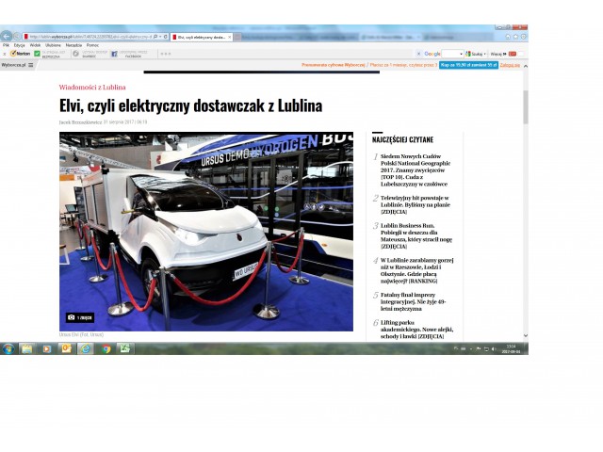Click the Ursus Elvi vehicle photo

[x=205, y=231]
